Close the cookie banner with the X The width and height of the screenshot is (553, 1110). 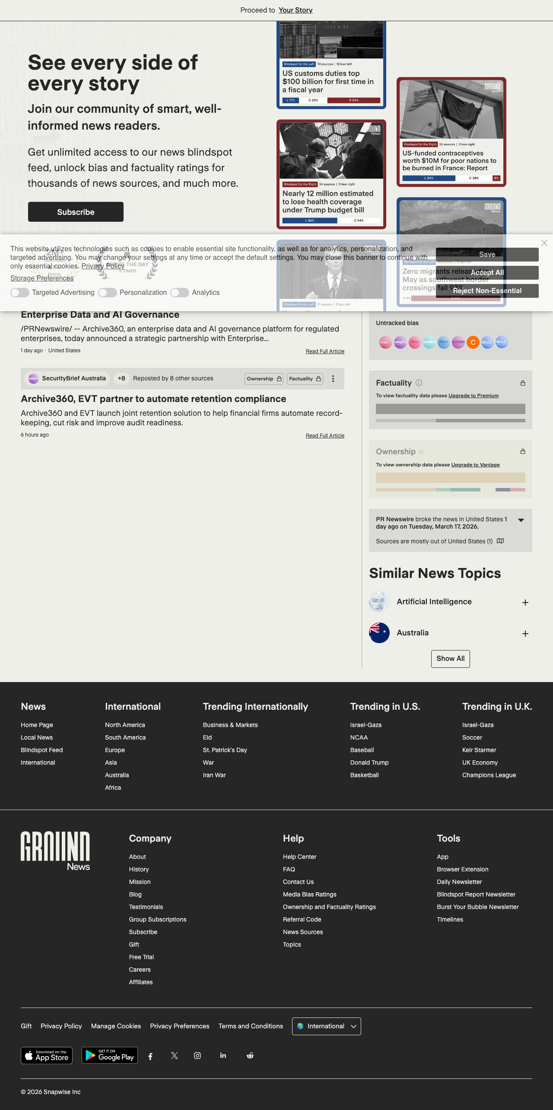544,243
